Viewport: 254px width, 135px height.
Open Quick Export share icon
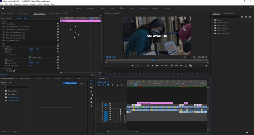(x=251, y=8)
